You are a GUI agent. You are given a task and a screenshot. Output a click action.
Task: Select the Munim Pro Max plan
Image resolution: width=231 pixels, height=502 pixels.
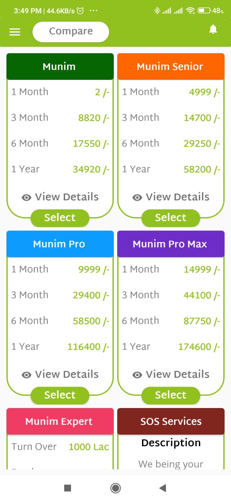[x=171, y=395]
